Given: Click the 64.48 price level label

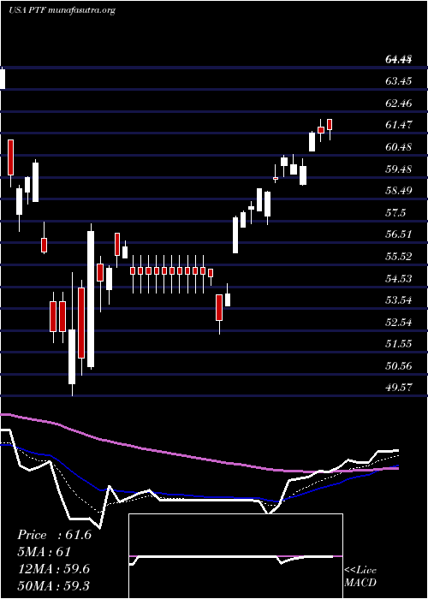Looking at the screenshot, I should pyautogui.click(x=399, y=59).
